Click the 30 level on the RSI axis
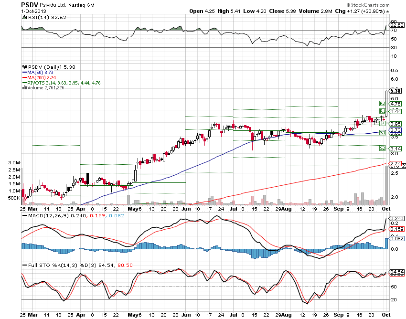Screen dimensions: 406x319 coord(394,48)
